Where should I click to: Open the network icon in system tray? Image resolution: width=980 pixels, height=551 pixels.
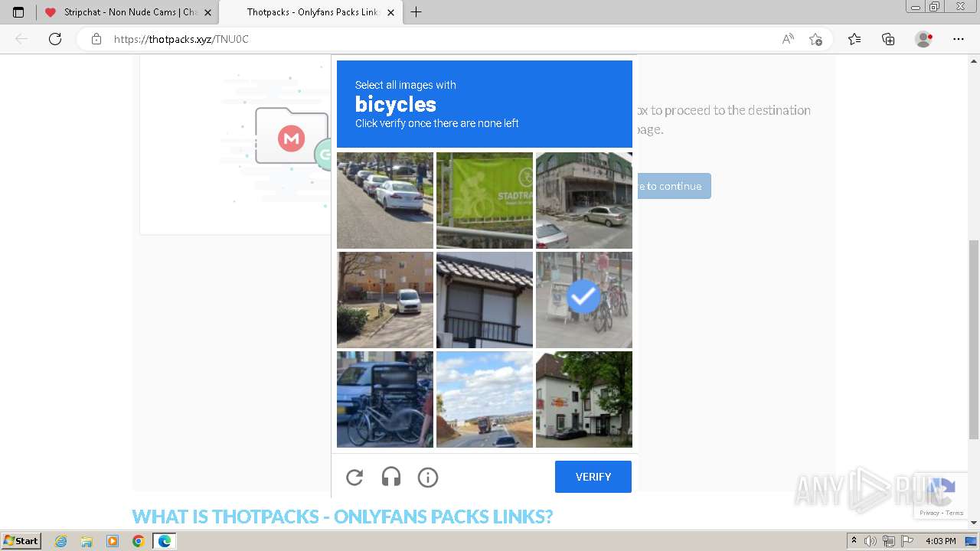point(888,541)
